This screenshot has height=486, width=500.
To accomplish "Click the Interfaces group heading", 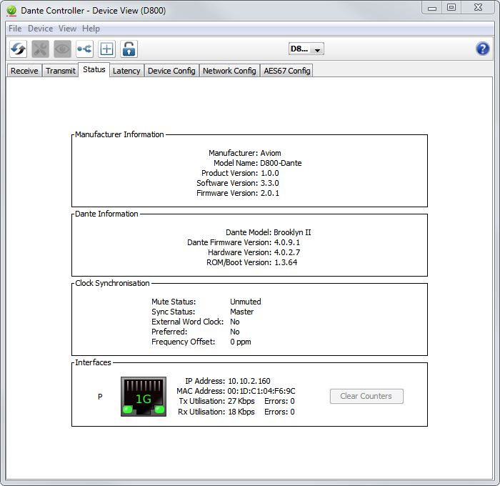I will point(93,362).
